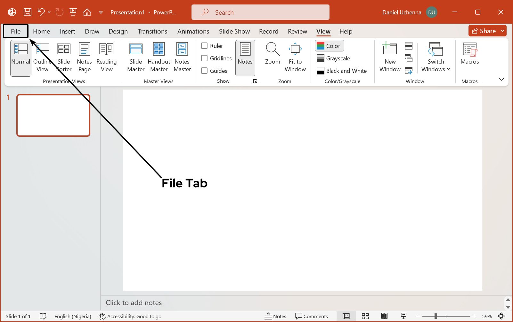Enable the Ruler checkbox

coord(204,46)
